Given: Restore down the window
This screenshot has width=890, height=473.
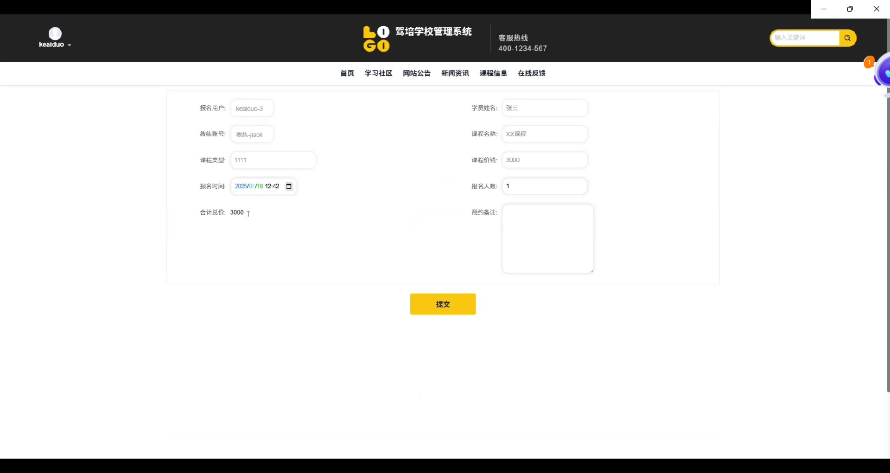Looking at the screenshot, I should [850, 9].
